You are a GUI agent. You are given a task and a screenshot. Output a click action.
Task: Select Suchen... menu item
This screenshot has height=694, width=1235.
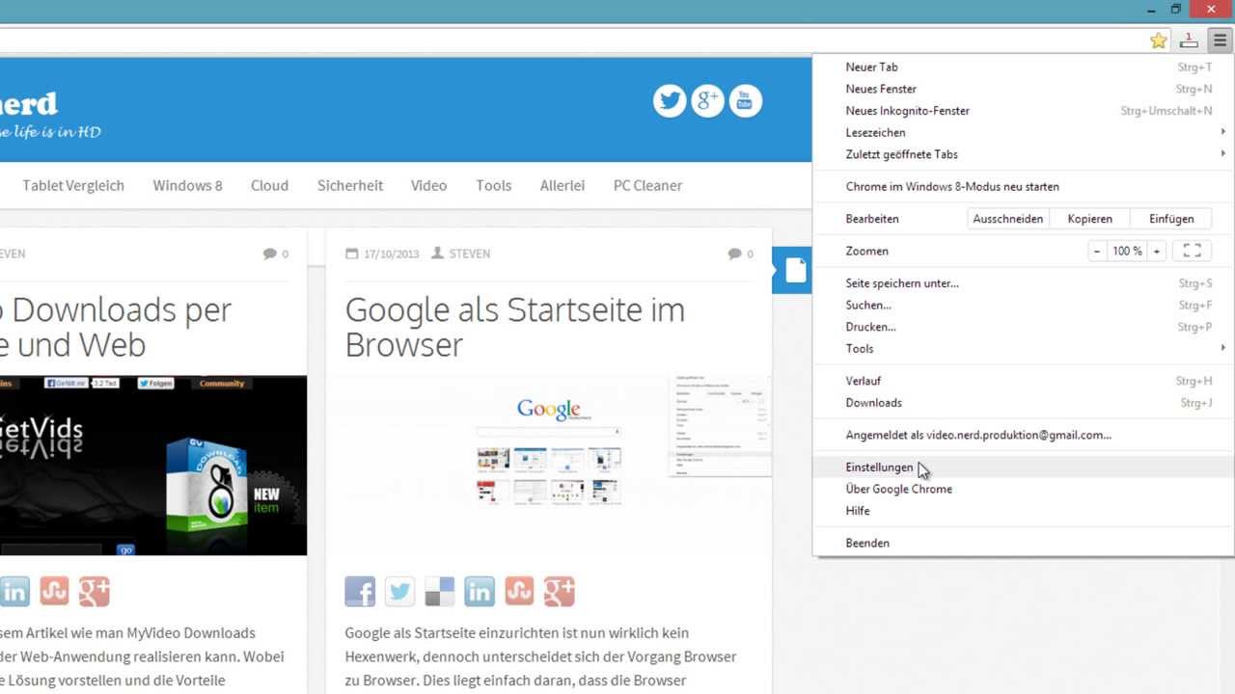point(1024,305)
